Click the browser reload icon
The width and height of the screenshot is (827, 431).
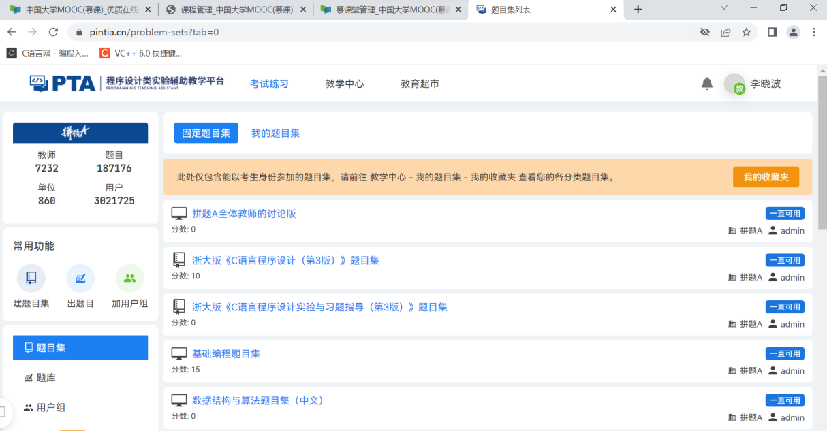pos(53,32)
